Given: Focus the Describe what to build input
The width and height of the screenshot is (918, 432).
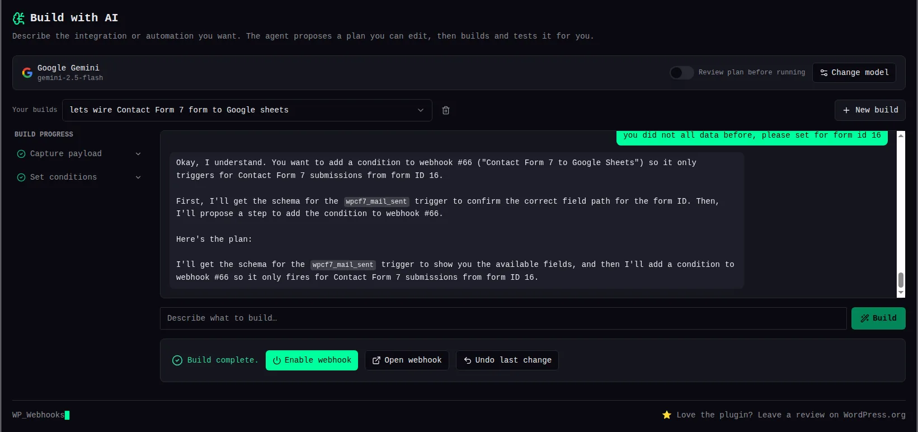Looking at the screenshot, I should pyautogui.click(x=503, y=318).
